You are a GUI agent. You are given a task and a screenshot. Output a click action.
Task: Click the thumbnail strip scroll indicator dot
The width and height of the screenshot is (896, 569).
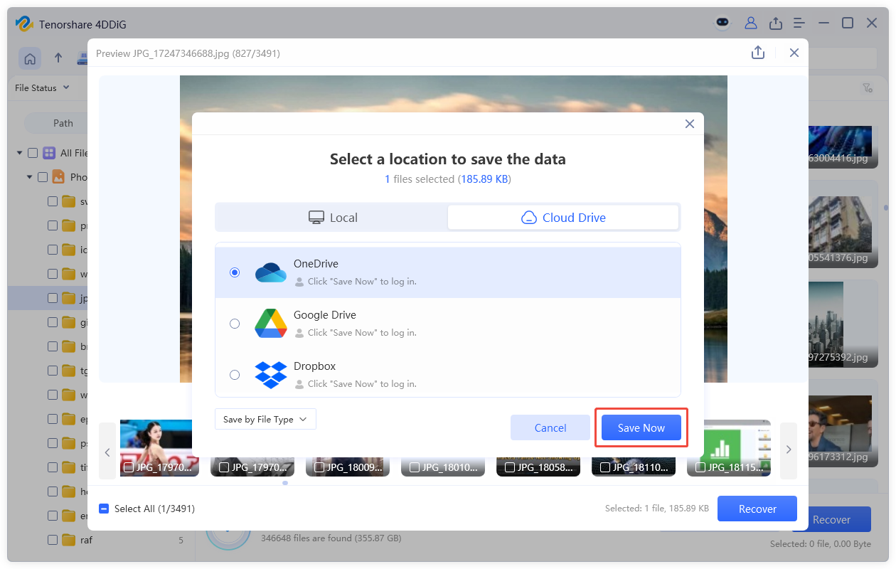[x=285, y=483]
